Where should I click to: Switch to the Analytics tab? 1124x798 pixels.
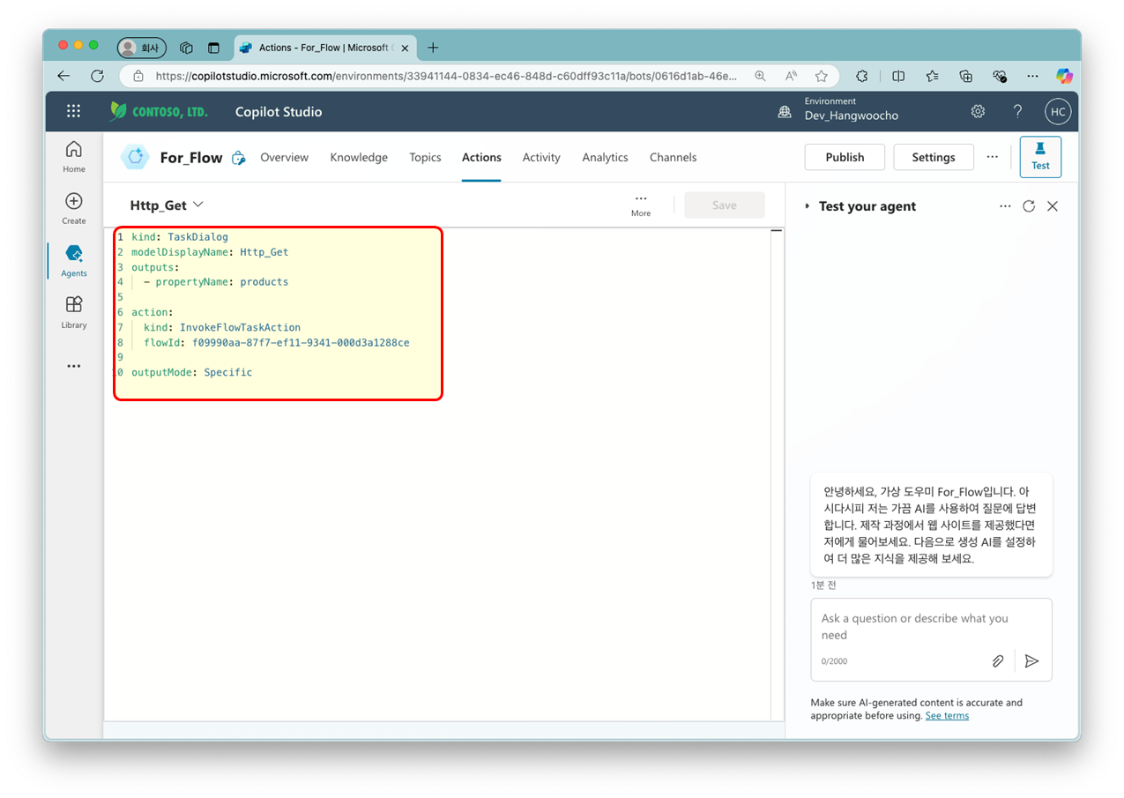coord(605,158)
